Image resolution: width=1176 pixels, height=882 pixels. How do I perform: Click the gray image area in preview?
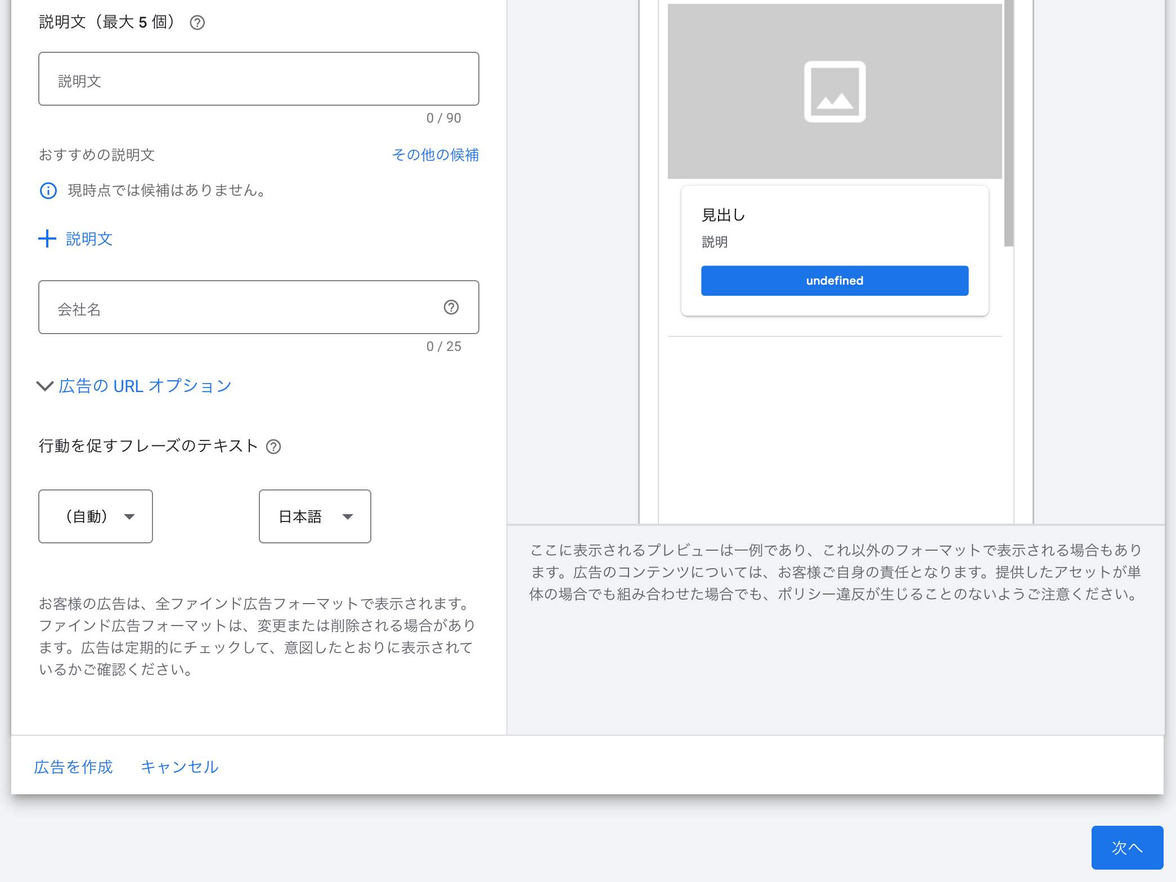click(834, 92)
